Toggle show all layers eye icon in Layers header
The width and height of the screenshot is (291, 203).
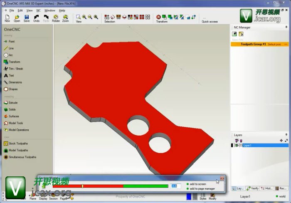pyautogui.click(x=237, y=141)
